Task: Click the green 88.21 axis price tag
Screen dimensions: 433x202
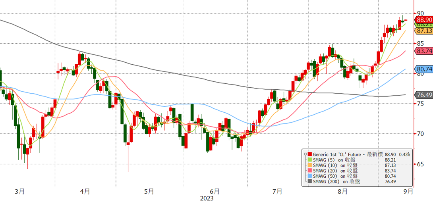Action: pos(423,25)
